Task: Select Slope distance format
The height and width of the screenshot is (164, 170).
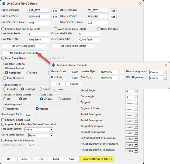Action: pyautogui.click(x=28, y=73)
